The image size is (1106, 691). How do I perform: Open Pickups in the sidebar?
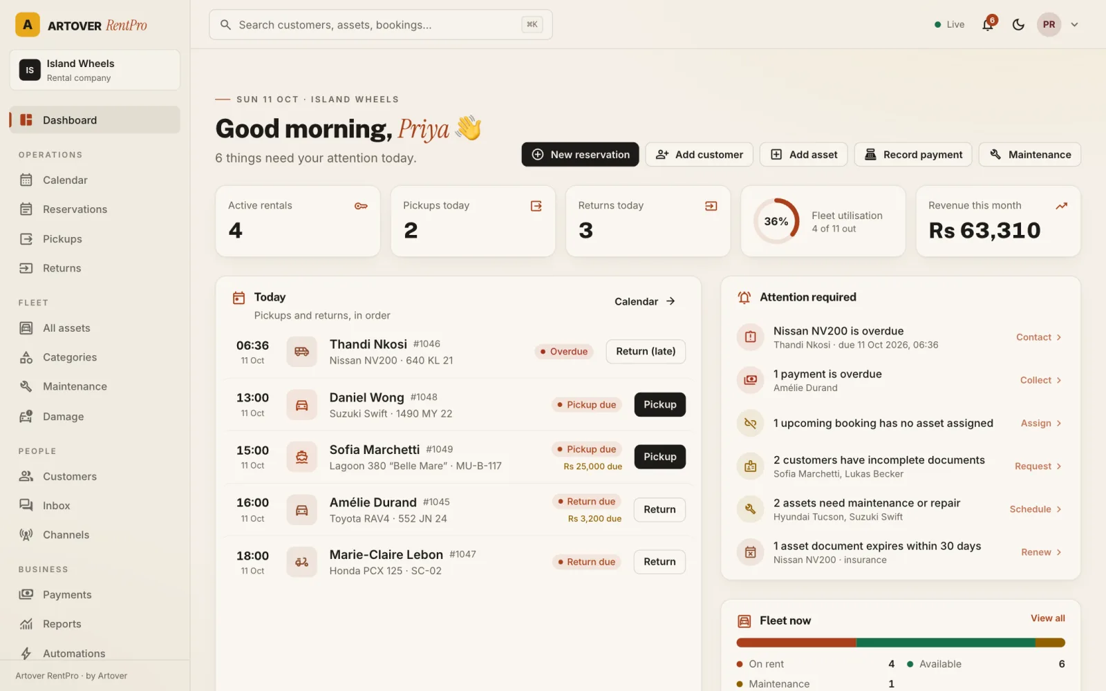point(95,239)
